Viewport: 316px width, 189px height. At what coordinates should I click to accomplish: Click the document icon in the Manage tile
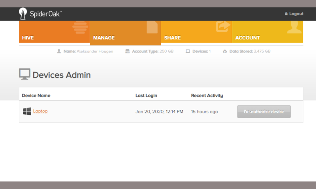(x=152, y=27)
